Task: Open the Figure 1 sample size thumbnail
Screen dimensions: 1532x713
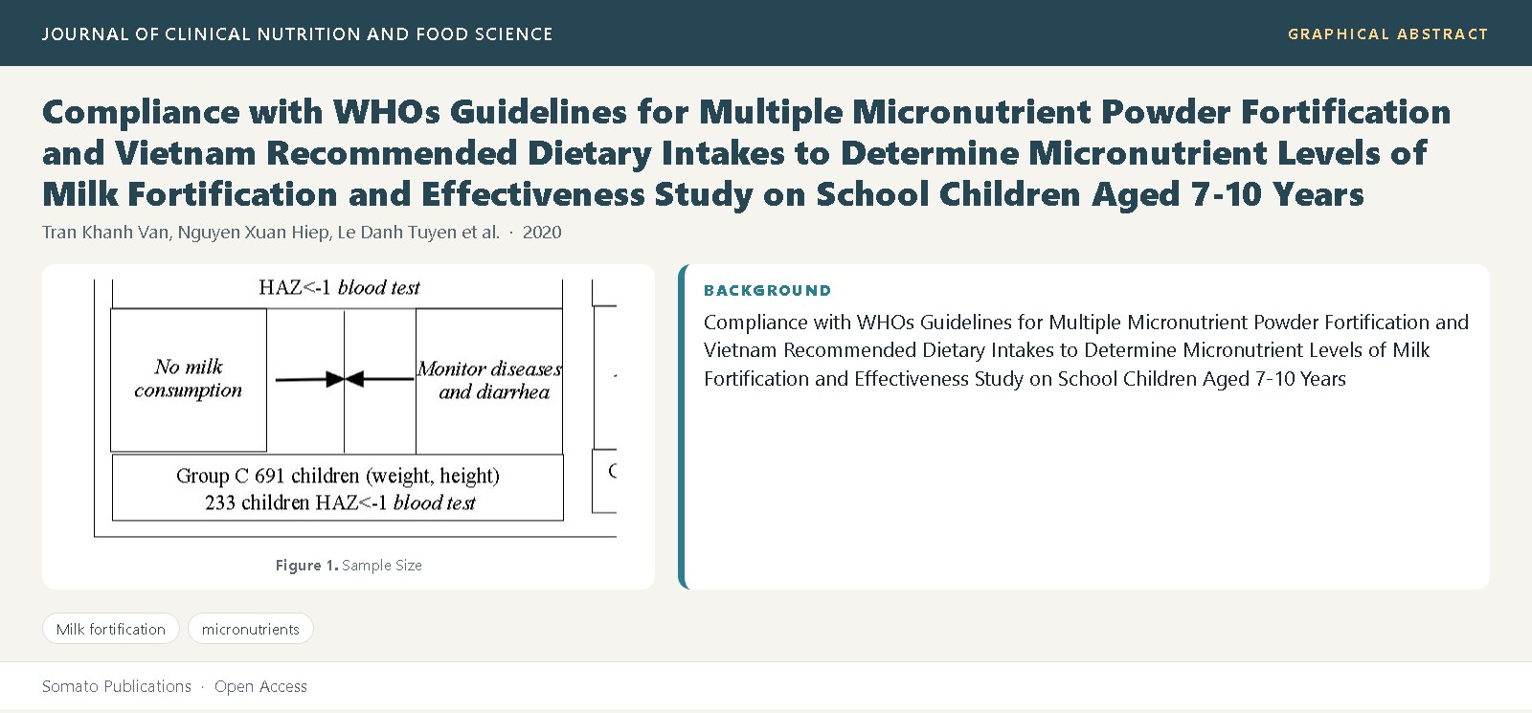Action: 349,410
